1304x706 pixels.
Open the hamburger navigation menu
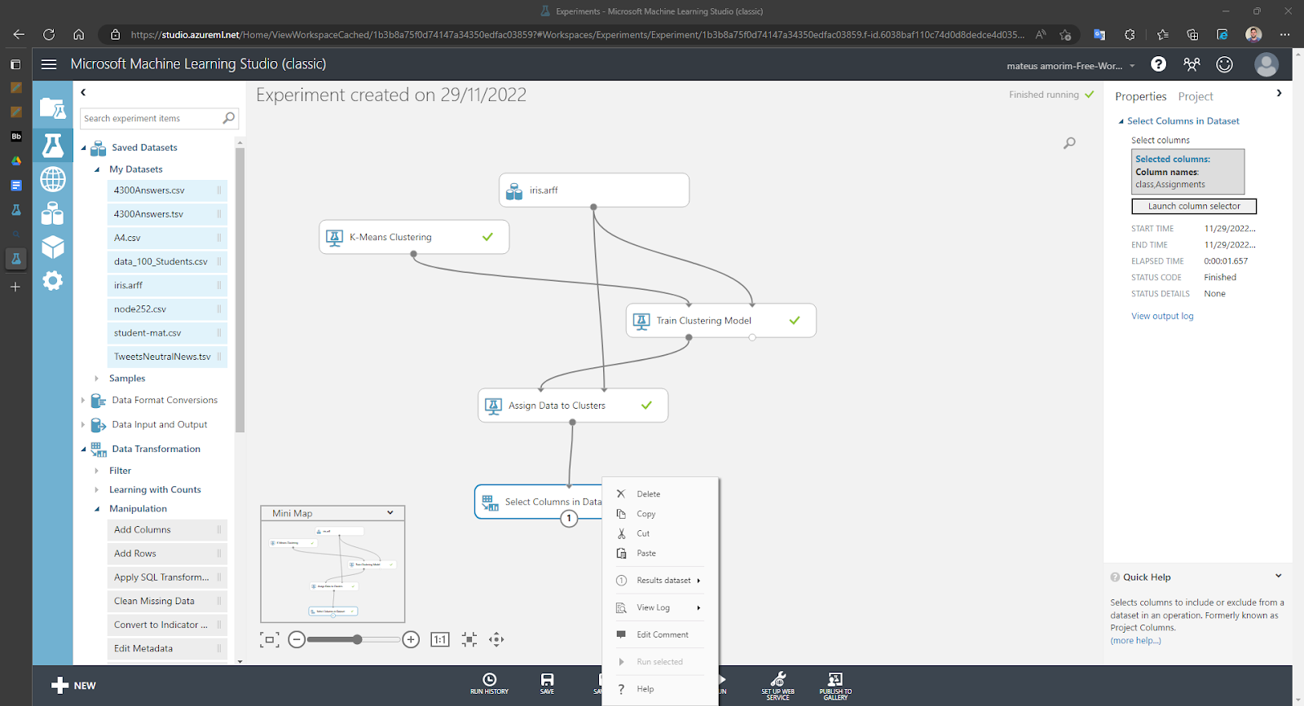(49, 64)
